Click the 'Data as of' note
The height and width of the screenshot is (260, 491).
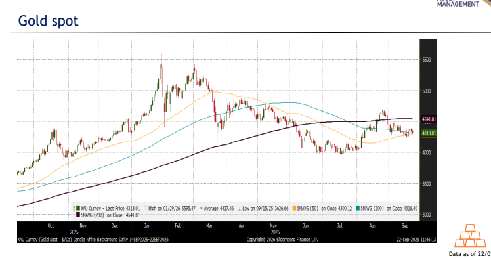(470, 253)
